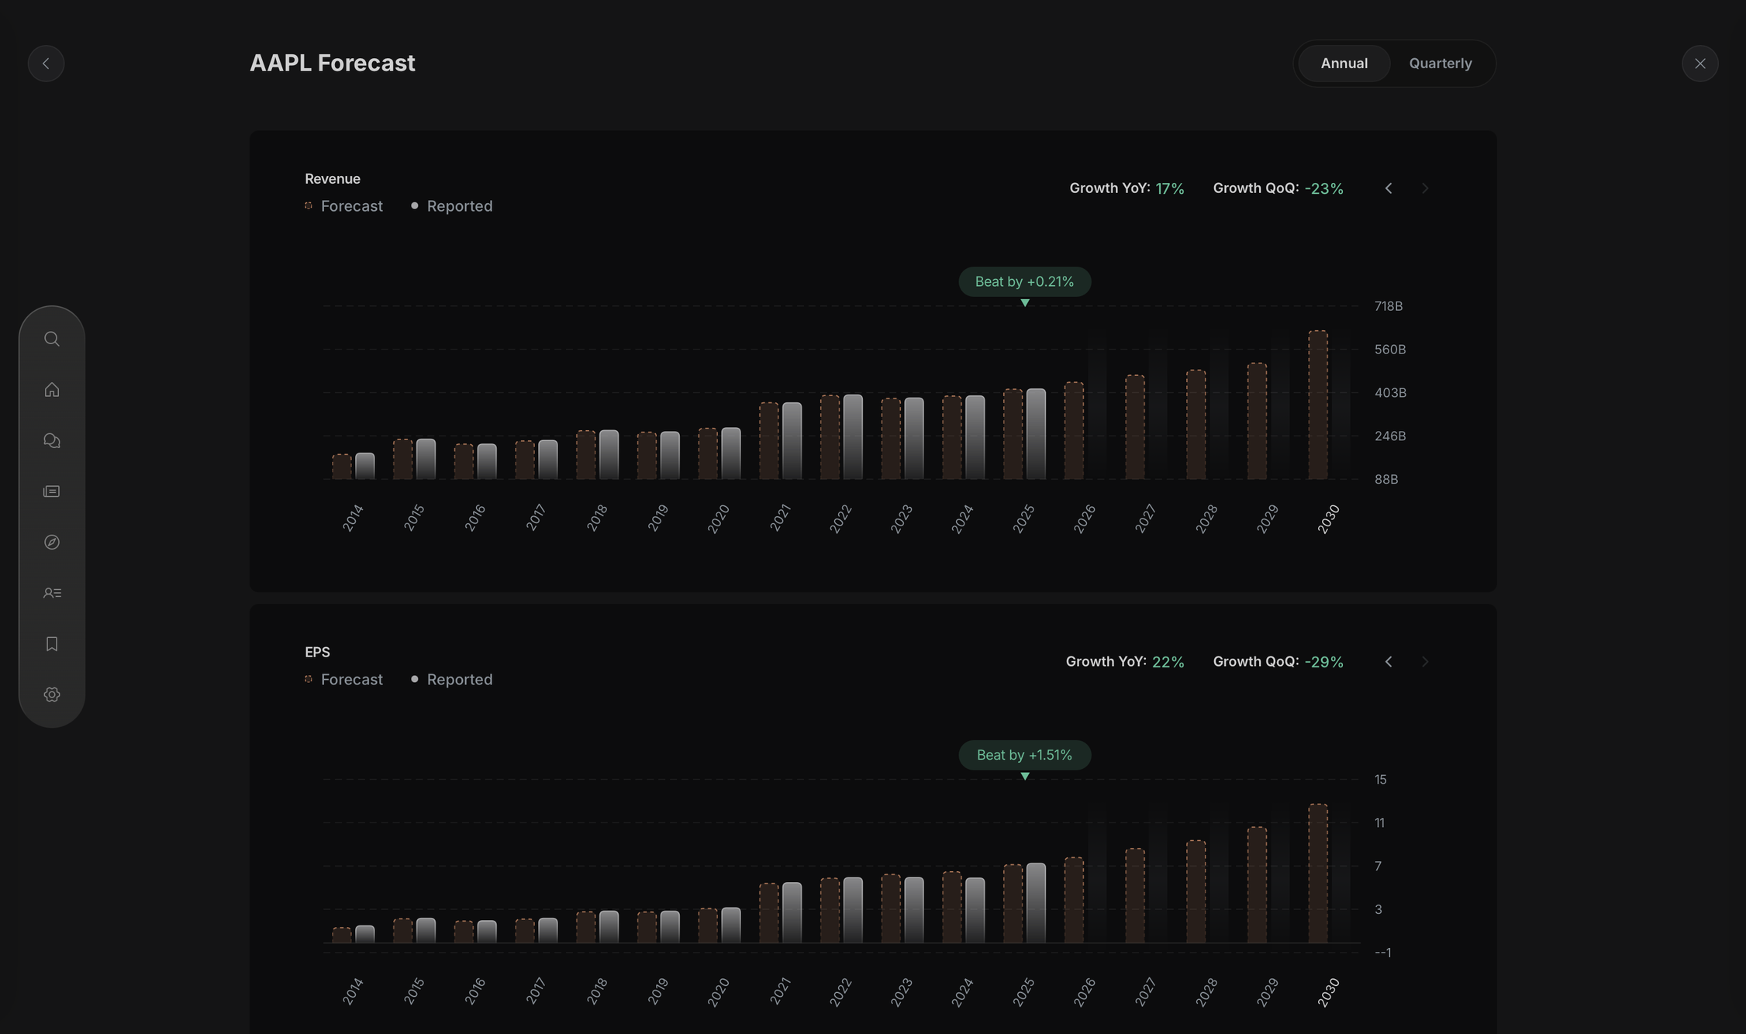Click the back arrow button at top left
Screen dimensions: 1746x1034
coord(46,64)
